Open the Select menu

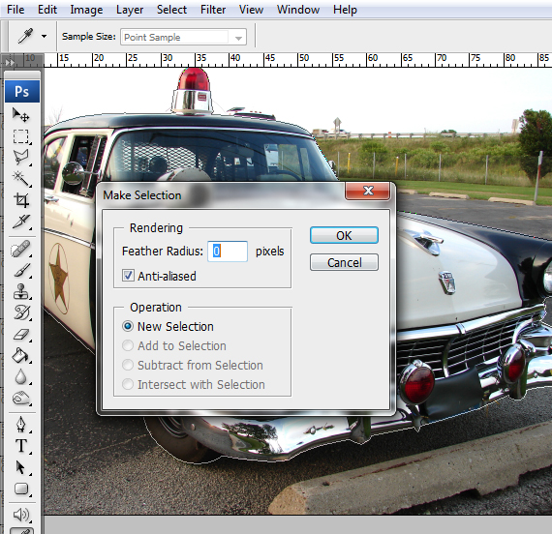click(171, 10)
